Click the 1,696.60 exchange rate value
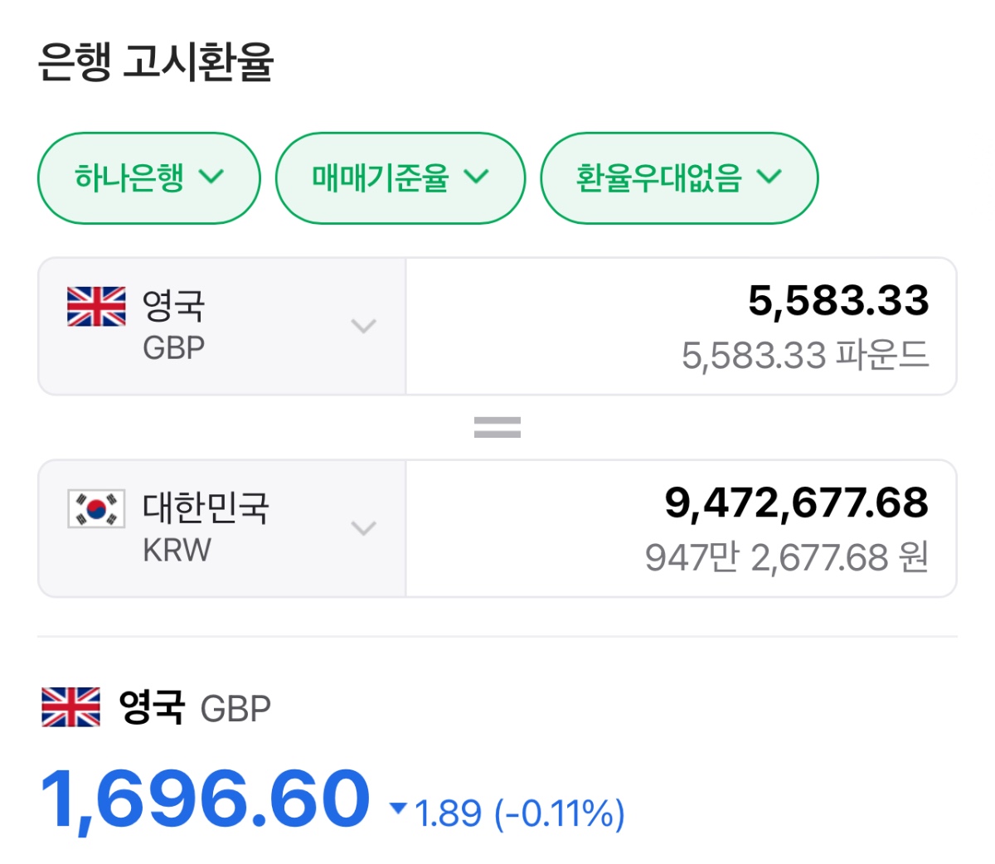 tap(205, 798)
